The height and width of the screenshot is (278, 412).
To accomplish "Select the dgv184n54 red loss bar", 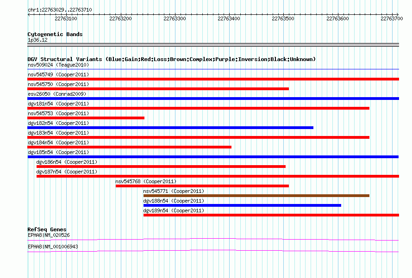I will coord(129,147).
